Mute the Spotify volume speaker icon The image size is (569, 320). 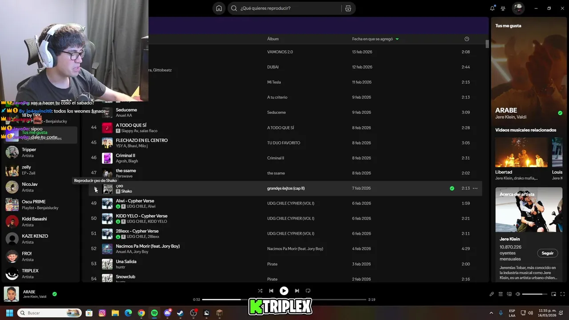[518, 294]
